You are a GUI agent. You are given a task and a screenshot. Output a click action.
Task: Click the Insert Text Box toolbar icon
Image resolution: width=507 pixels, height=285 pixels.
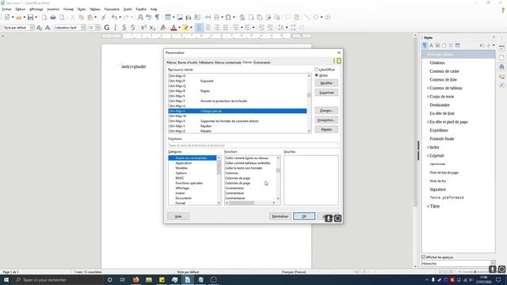[x=197, y=17]
